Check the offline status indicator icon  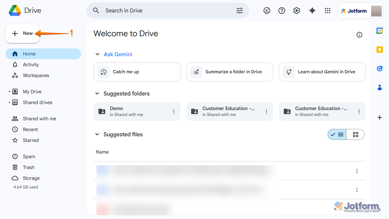267,11
